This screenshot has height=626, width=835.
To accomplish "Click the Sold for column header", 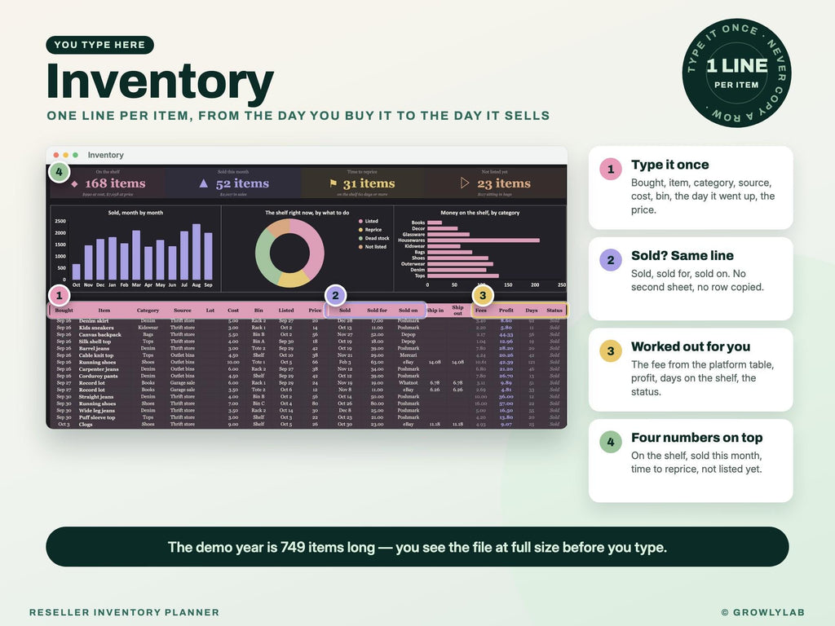I will (x=377, y=310).
